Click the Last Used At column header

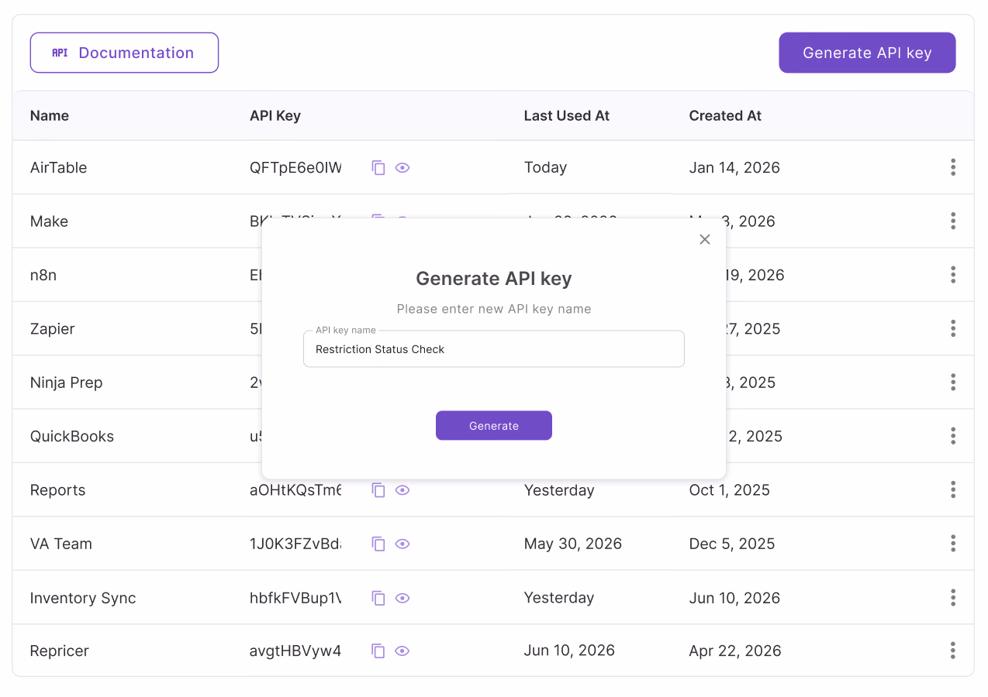click(567, 115)
